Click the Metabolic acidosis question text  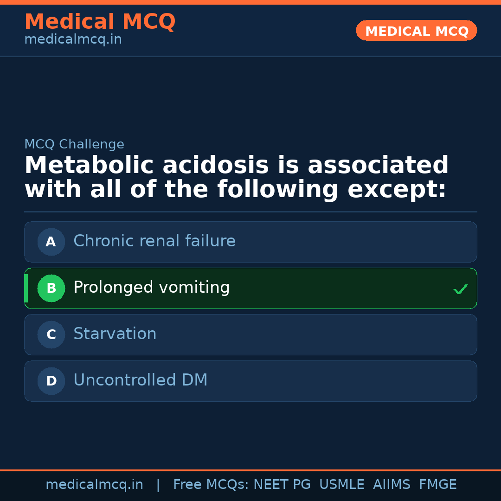(x=237, y=178)
